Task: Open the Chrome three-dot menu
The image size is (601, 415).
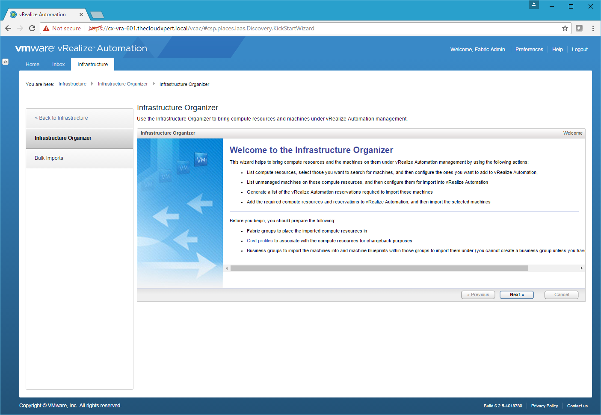Action: [593, 28]
